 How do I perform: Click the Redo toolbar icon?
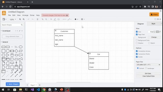tap(33, 19)
